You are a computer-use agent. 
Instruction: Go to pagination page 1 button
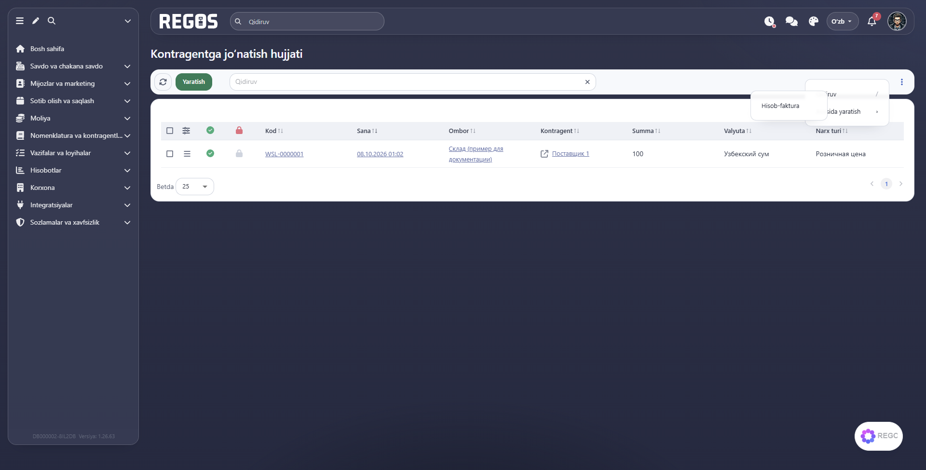pyautogui.click(x=886, y=184)
